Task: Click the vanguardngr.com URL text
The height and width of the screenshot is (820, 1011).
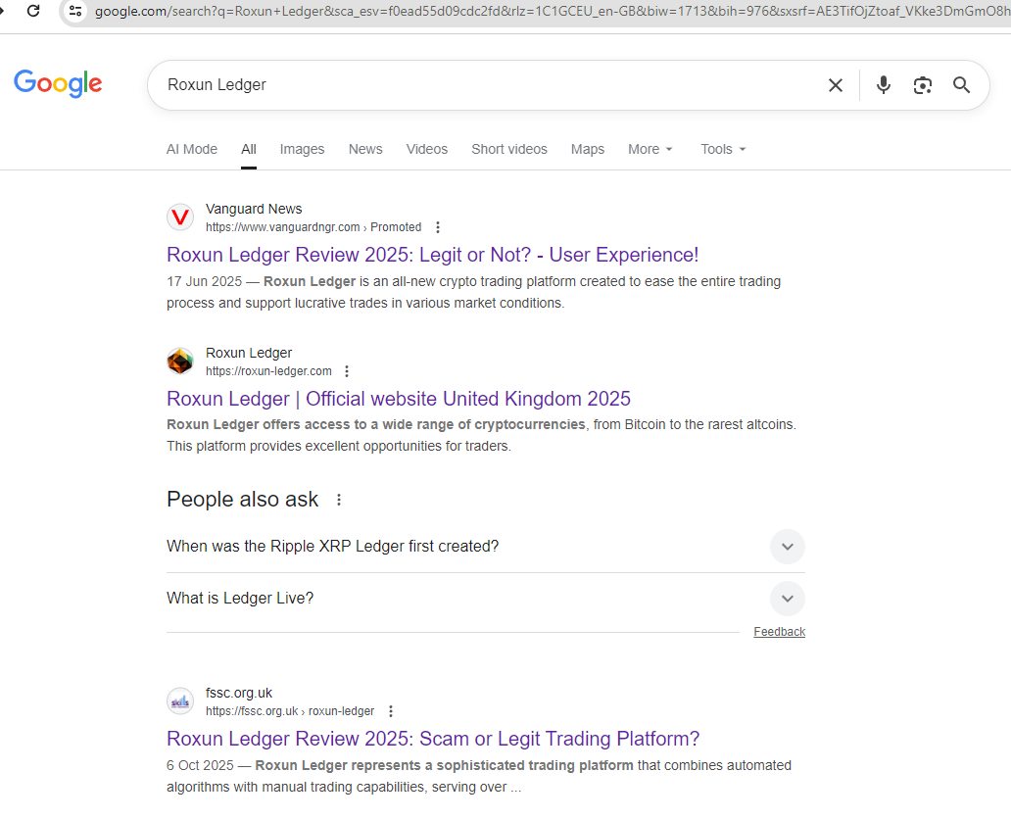Action: pyautogui.click(x=313, y=227)
